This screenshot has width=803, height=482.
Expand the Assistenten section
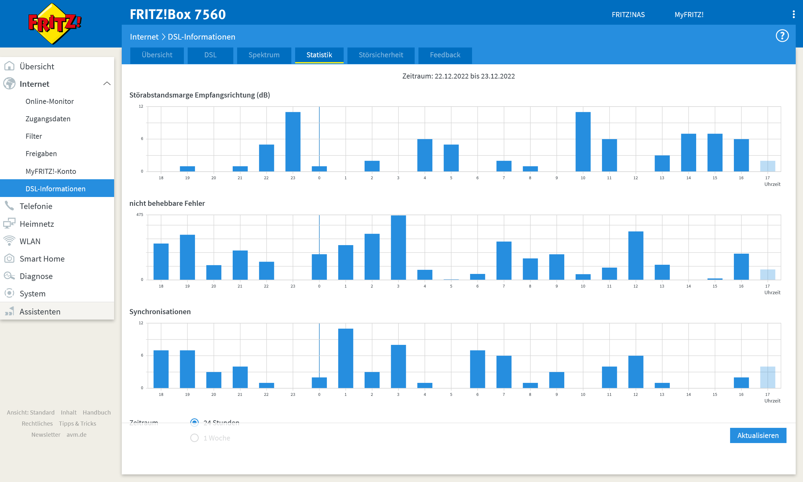pos(40,312)
